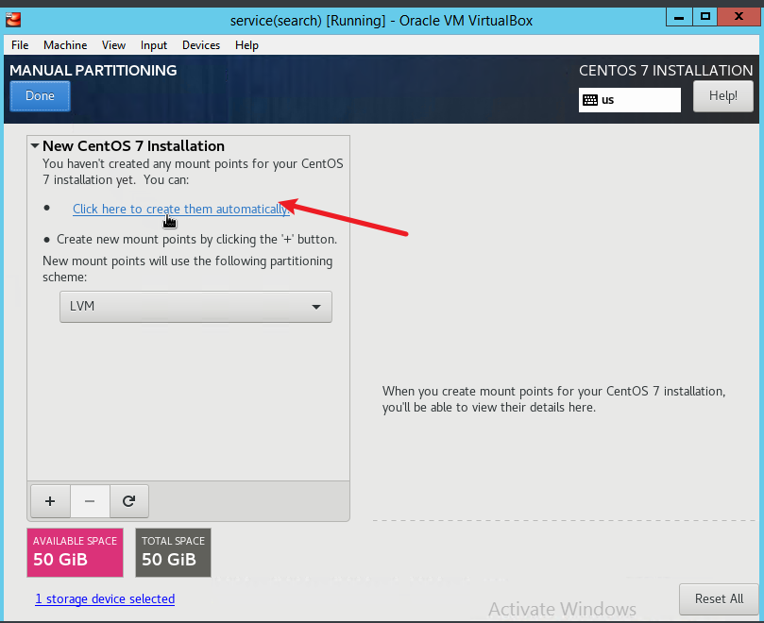764x623 pixels.
Task: Open the Machine menu
Action: point(65,44)
